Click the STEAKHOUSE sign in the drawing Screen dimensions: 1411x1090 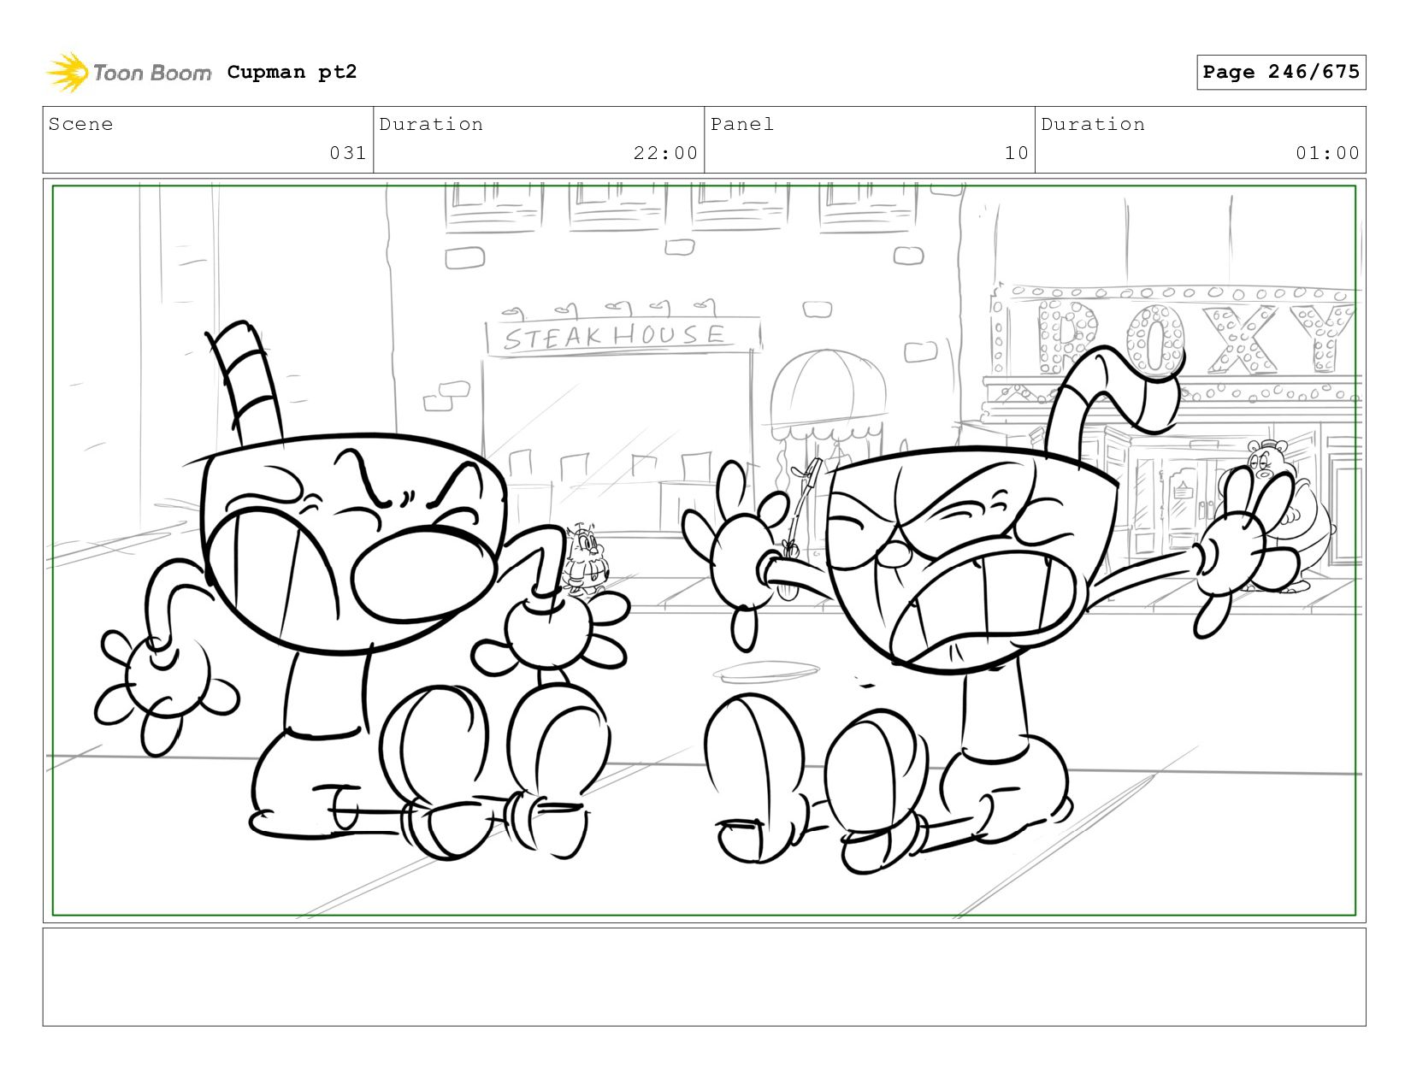623,335
